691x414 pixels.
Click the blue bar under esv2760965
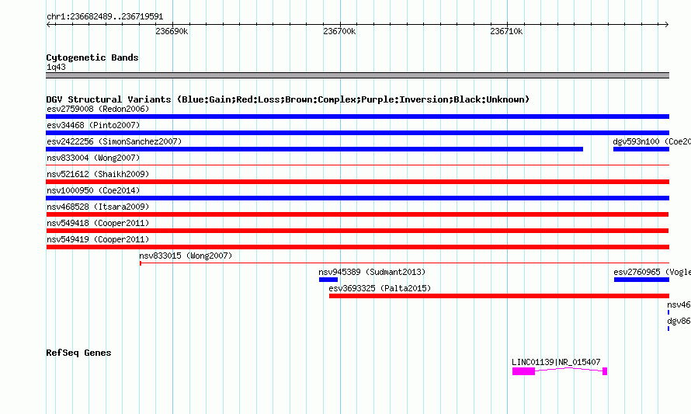[x=641, y=280]
